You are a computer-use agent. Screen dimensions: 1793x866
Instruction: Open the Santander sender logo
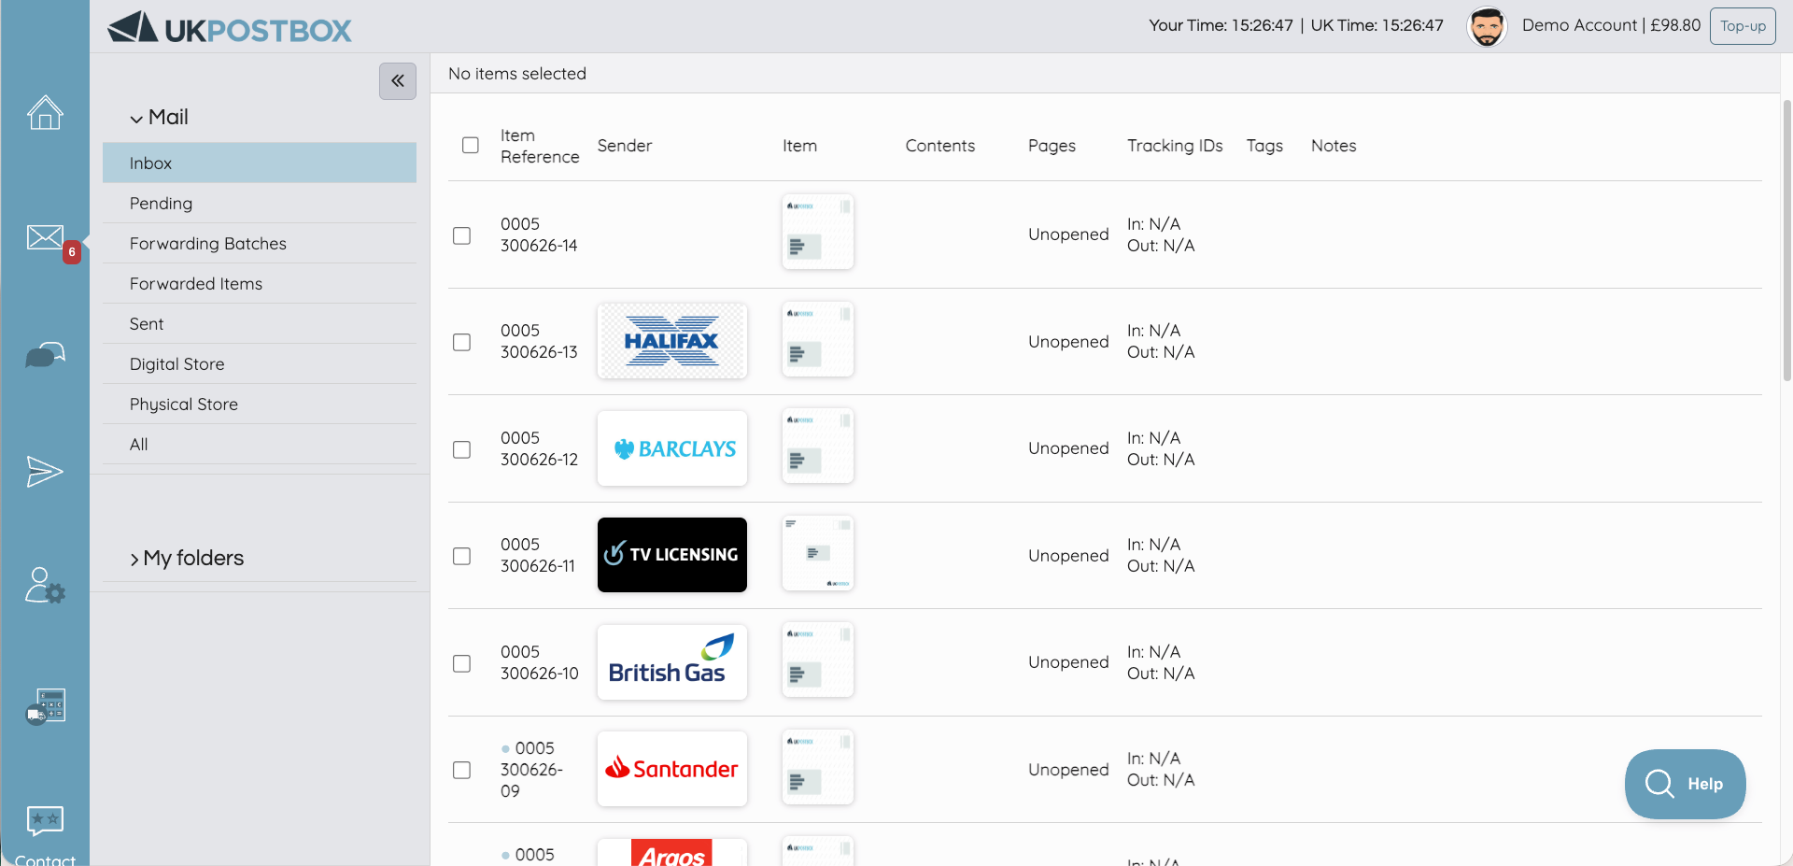[672, 769]
